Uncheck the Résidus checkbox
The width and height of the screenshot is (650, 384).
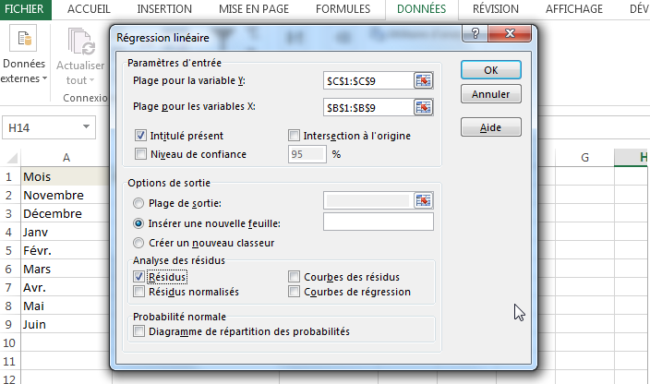[x=140, y=276]
